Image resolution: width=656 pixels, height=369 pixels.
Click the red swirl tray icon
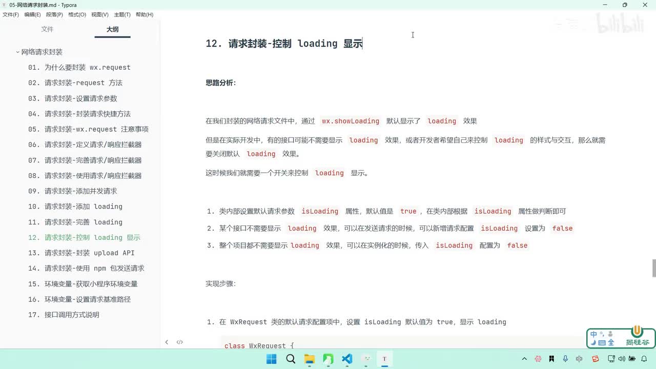click(538, 359)
